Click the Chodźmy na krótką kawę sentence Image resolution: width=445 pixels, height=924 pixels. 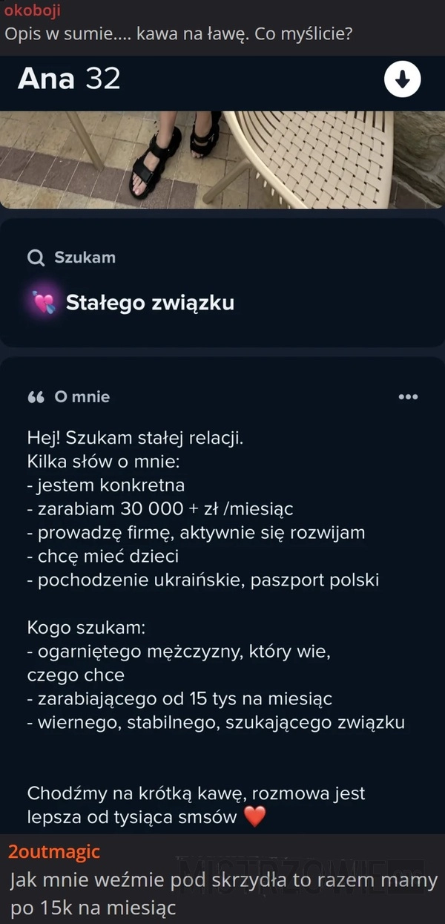(196, 793)
